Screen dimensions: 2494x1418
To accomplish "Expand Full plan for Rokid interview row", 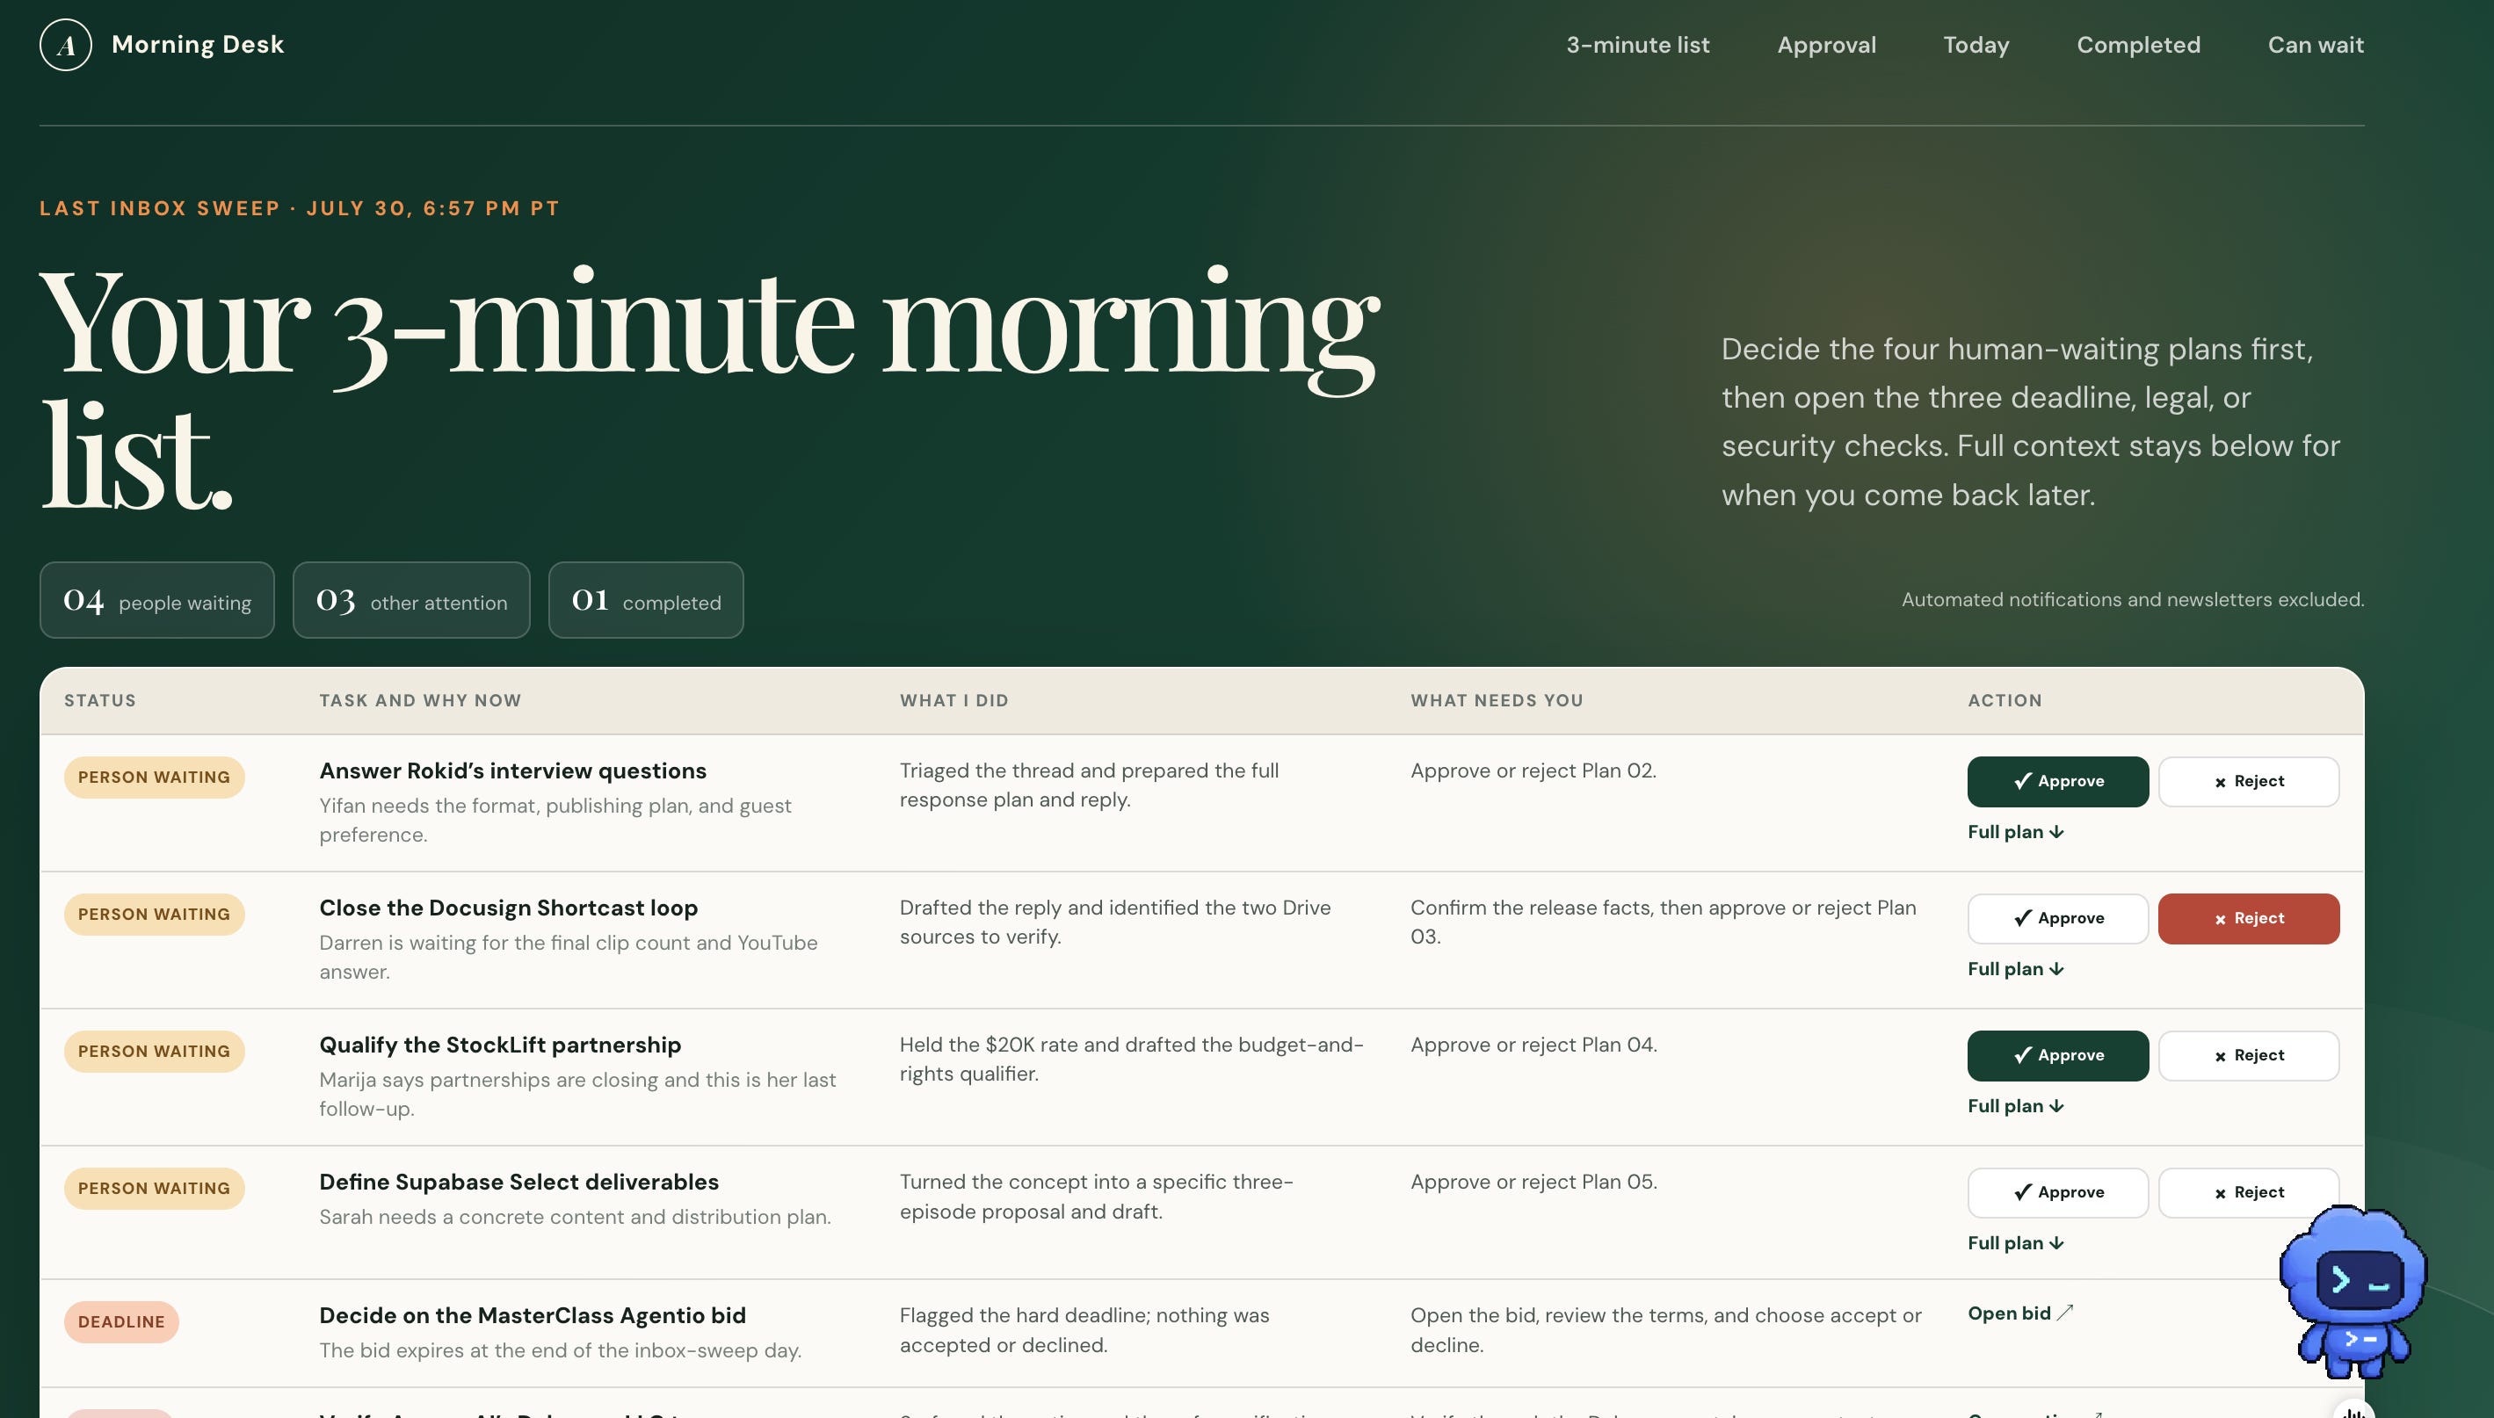I will [x=2016, y=832].
